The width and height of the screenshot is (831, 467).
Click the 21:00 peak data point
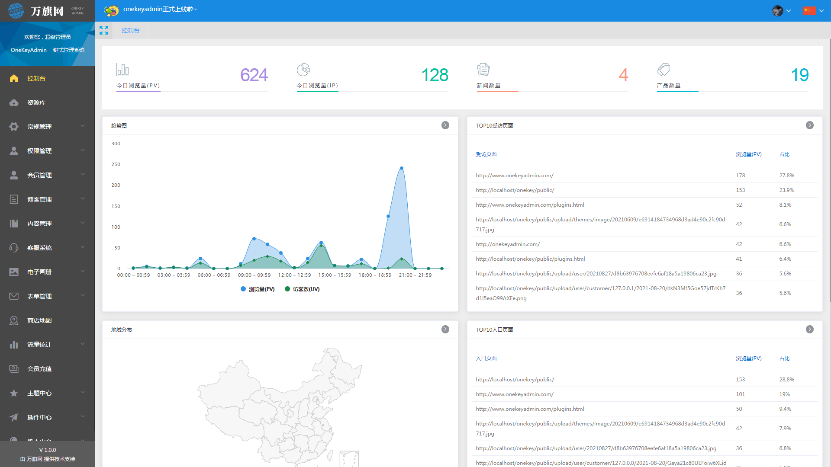[x=402, y=168]
